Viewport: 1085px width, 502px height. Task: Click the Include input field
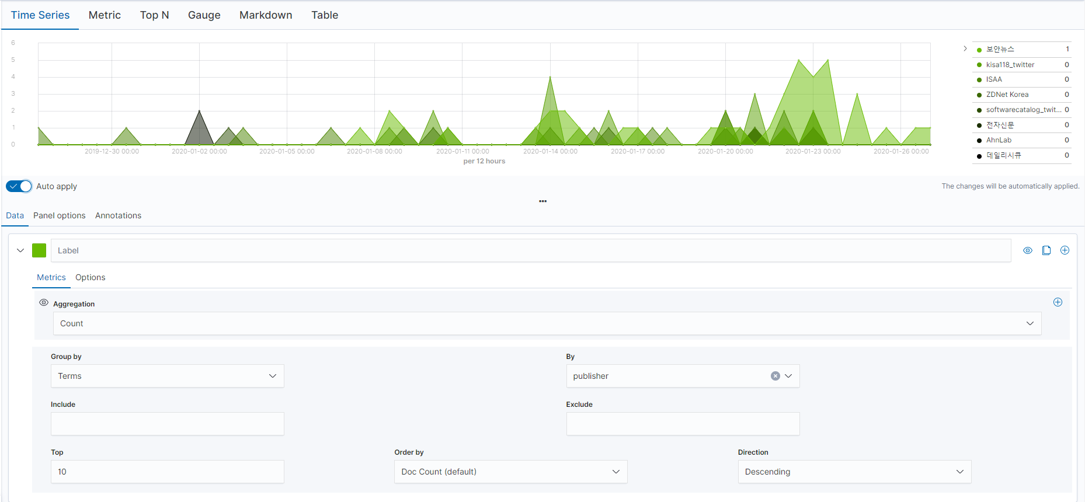point(168,424)
